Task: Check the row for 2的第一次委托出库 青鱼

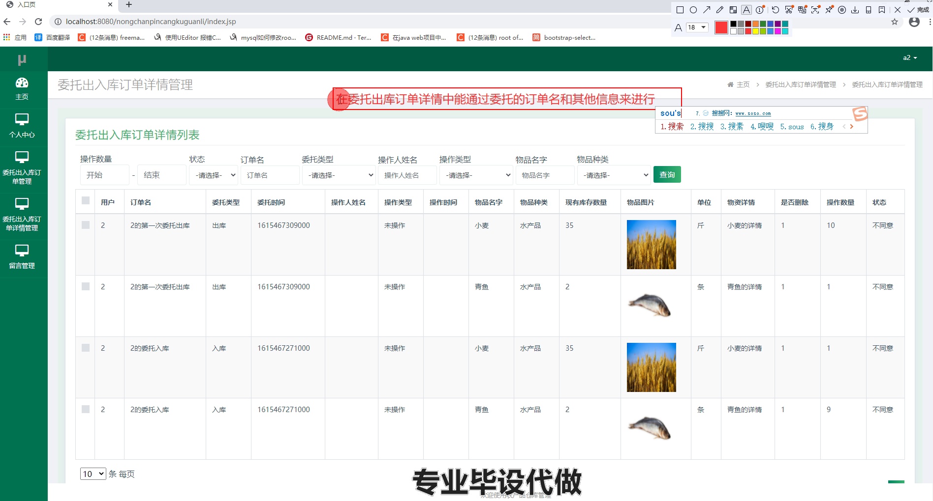Action: click(x=86, y=286)
